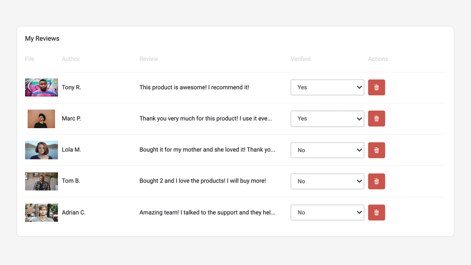The width and height of the screenshot is (471, 265).
Task: Select the Author column header
Action: (70, 59)
